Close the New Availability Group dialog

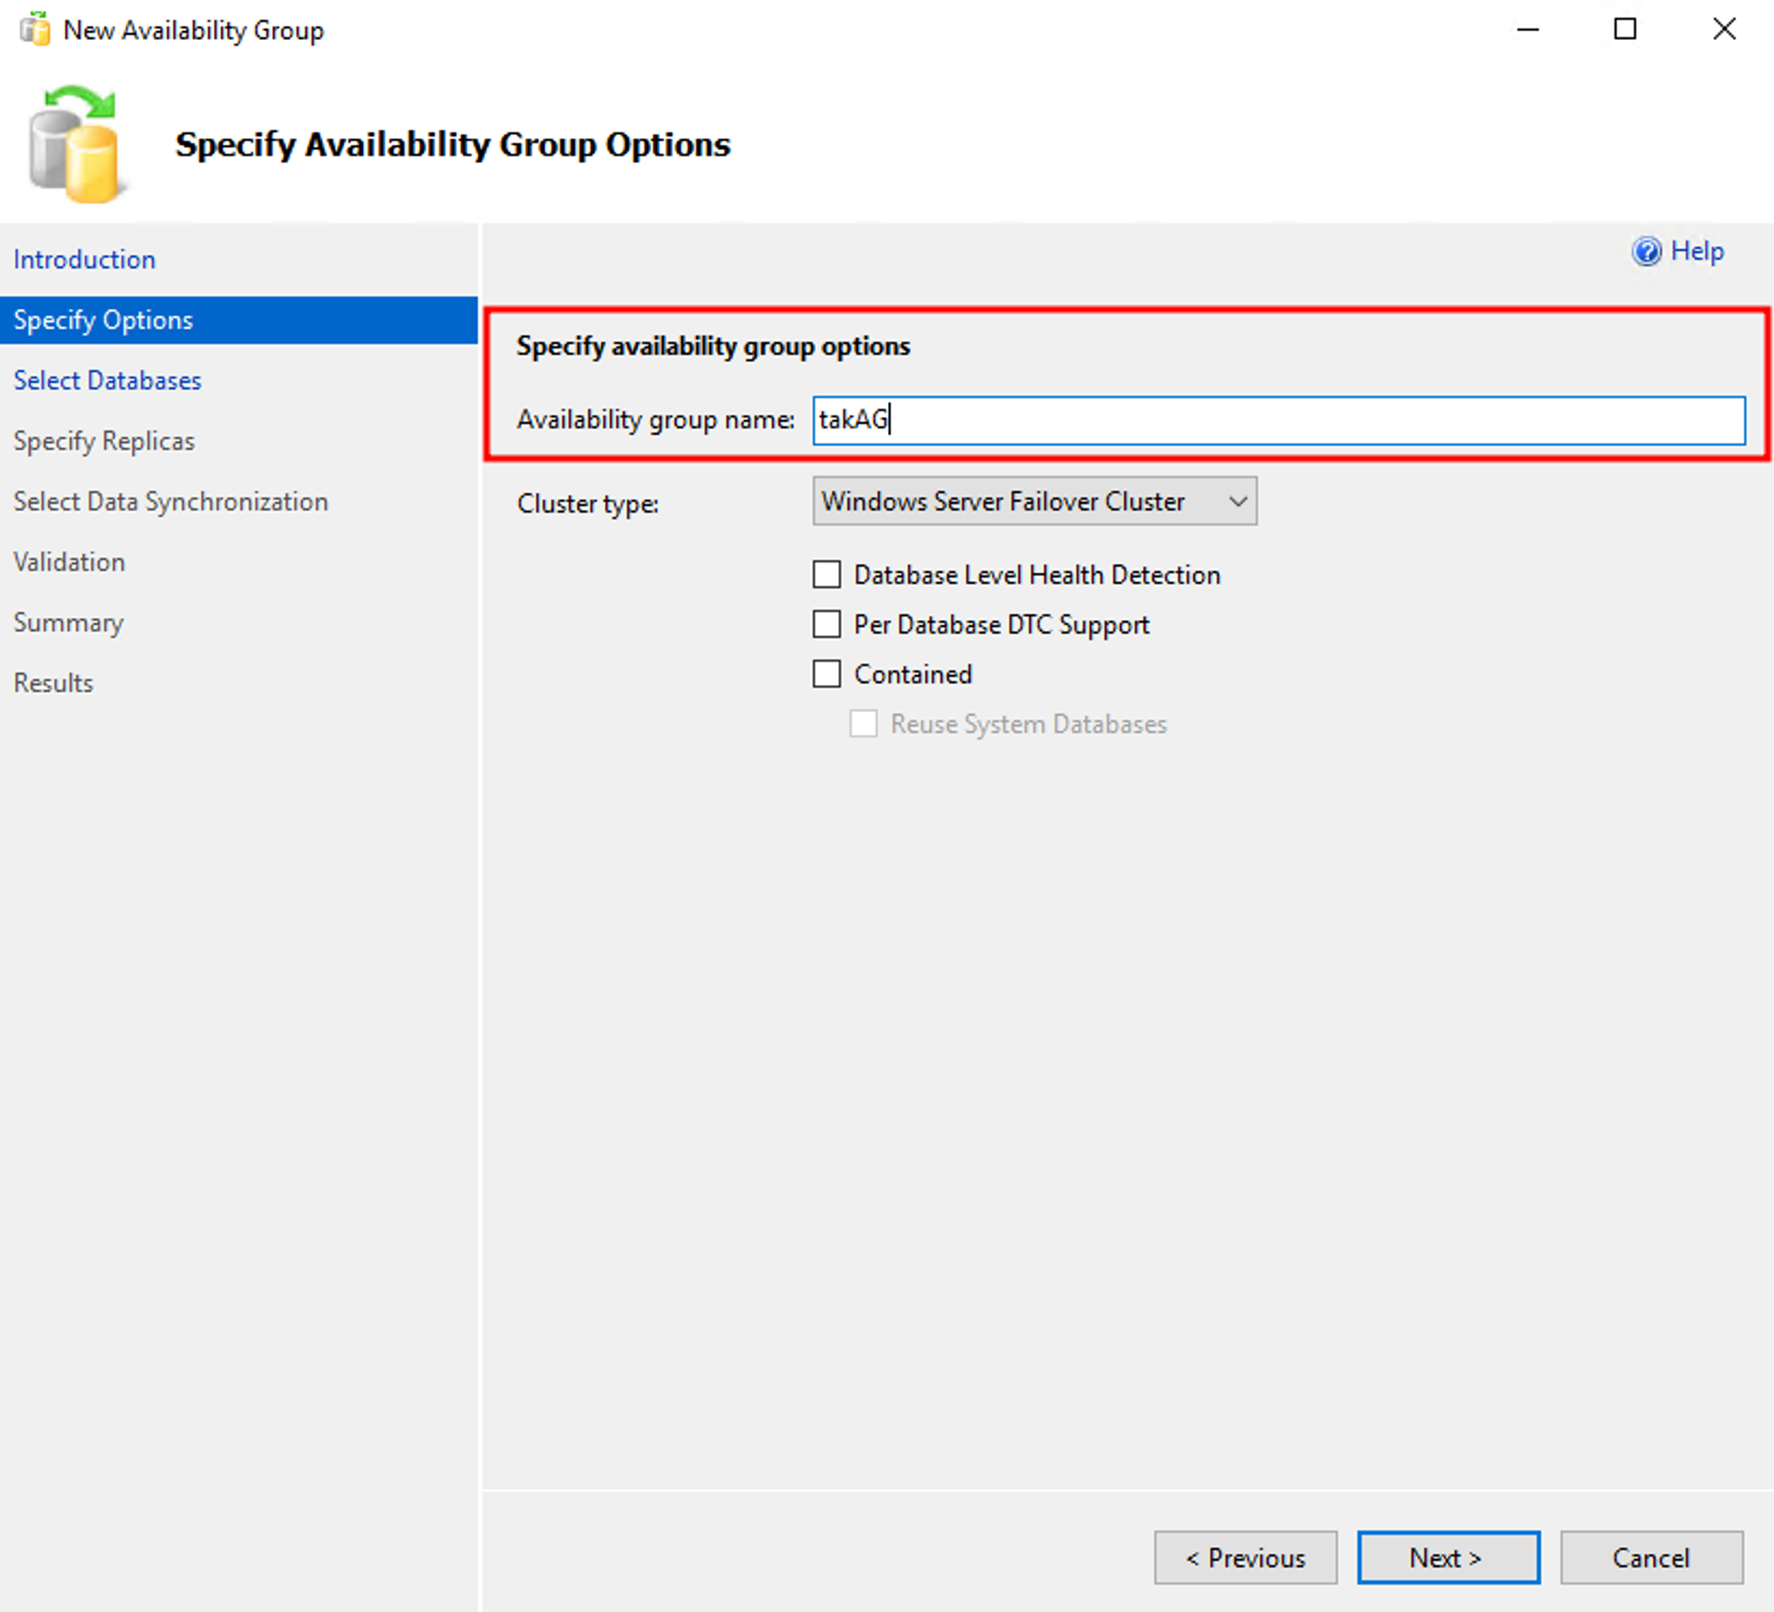tap(1724, 29)
